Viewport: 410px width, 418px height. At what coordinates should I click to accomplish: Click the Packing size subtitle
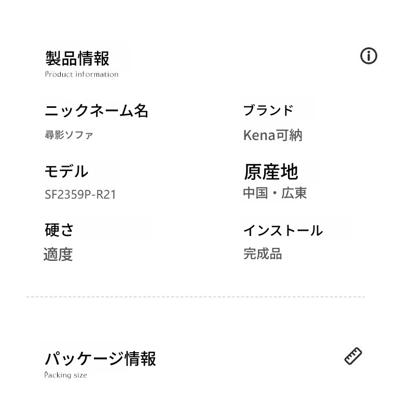coord(65,375)
